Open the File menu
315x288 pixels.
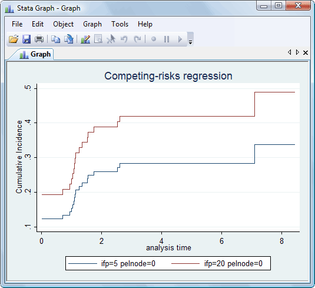tap(17, 24)
